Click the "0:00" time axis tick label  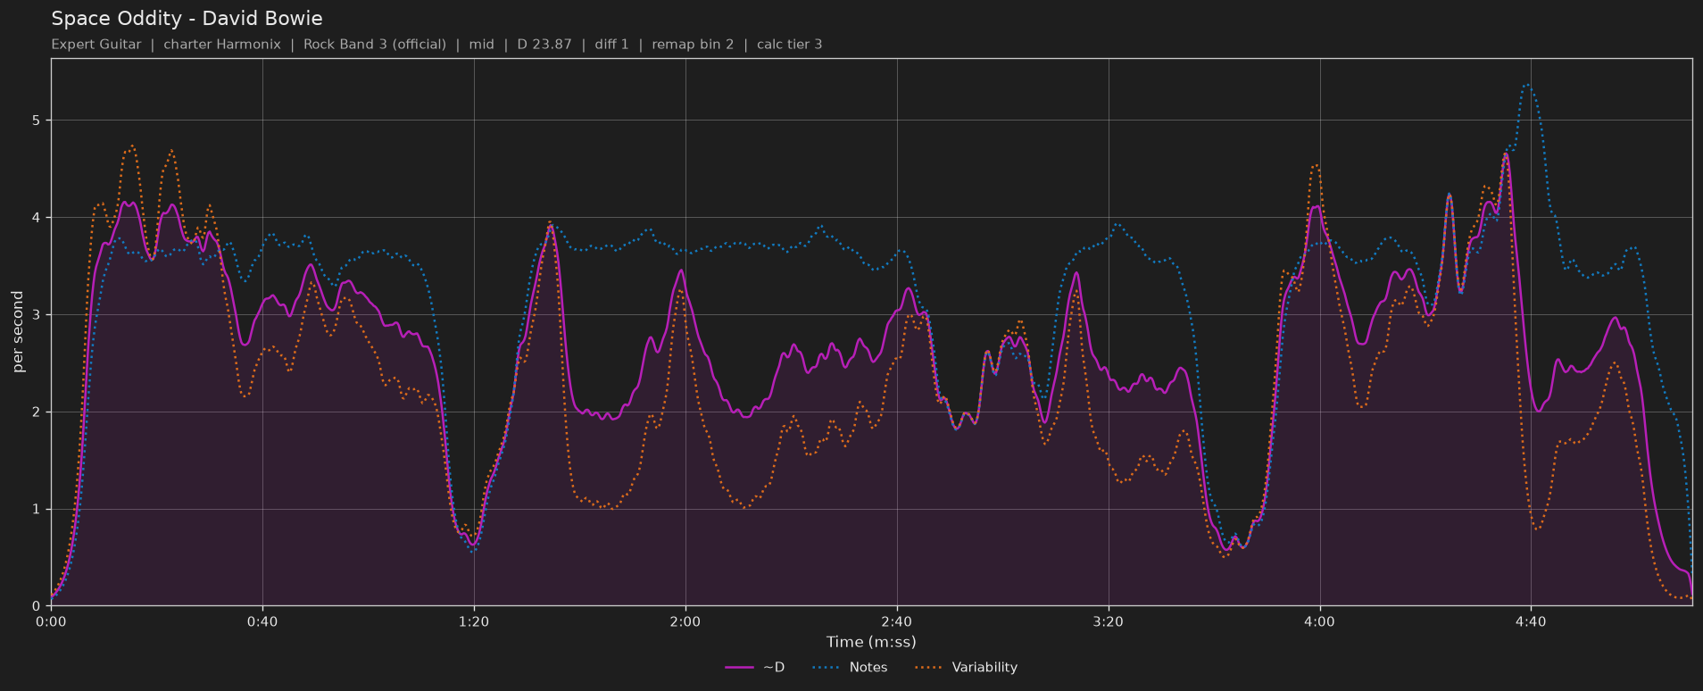[x=51, y=621]
